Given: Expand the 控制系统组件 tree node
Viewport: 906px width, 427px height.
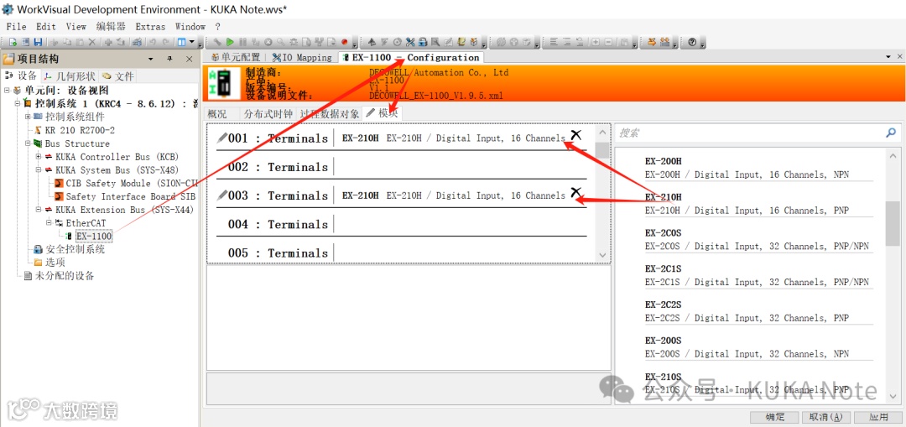Looking at the screenshot, I should (x=27, y=117).
